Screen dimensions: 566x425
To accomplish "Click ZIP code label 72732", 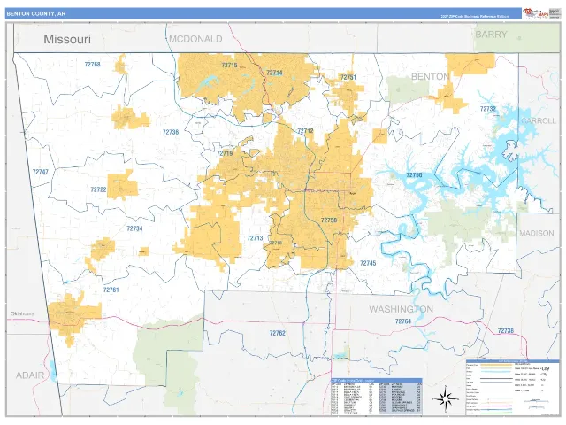I will 488,108.
